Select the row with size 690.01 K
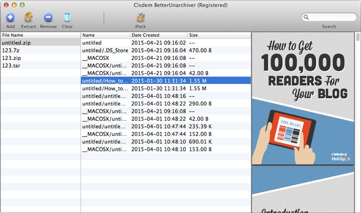The width and height of the screenshot is (361, 213). [166, 142]
